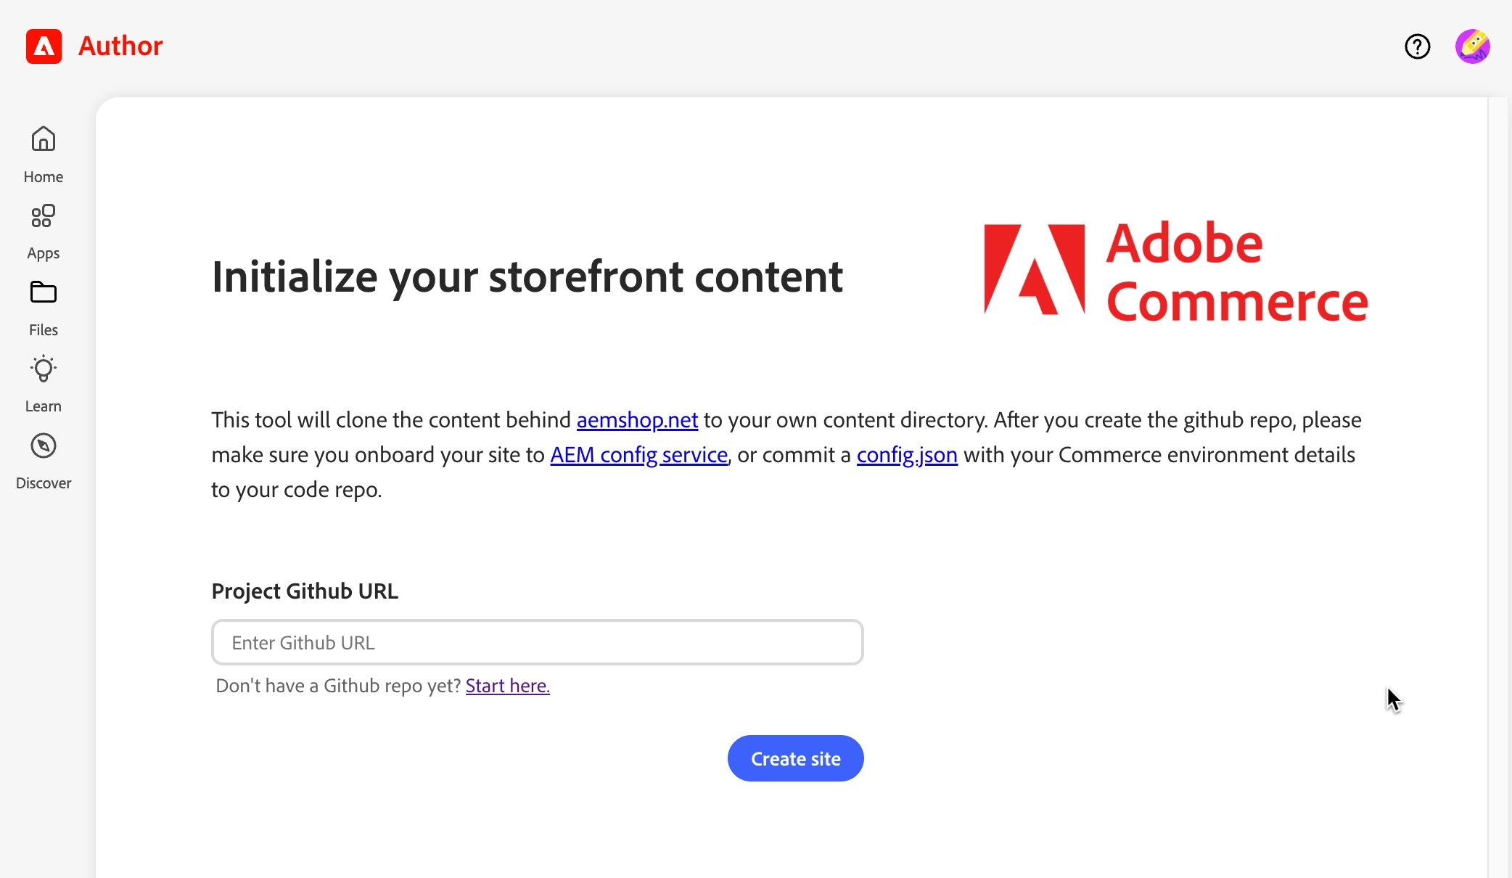Image resolution: width=1512 pixels, height=878 pixels.
Task: Open the Home sidebar icon
Action: [x=44, y=139]
